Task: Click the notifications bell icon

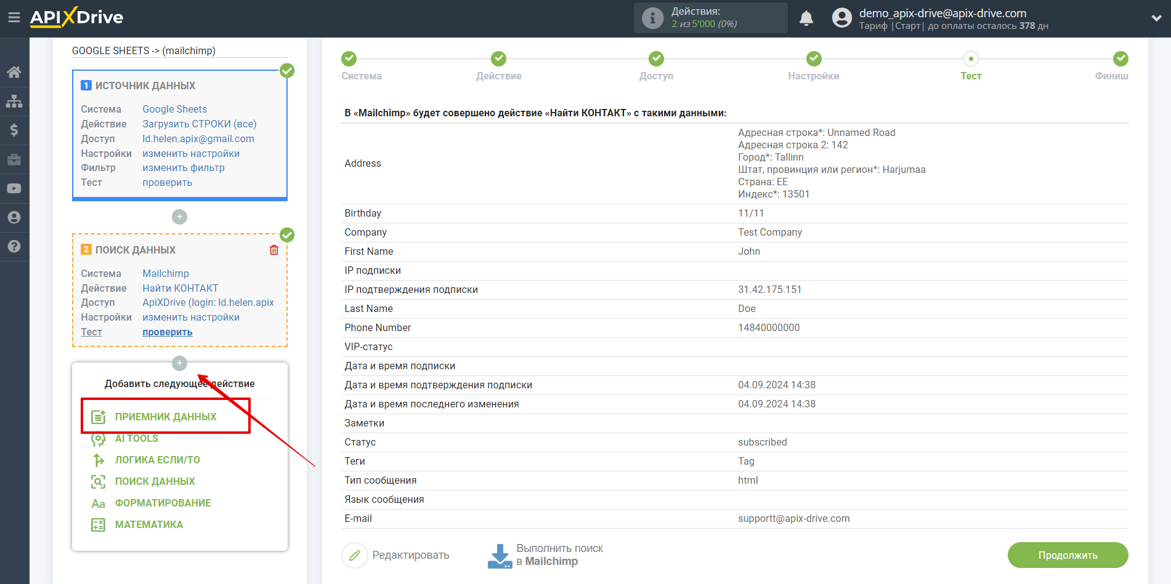Action: 806,18
